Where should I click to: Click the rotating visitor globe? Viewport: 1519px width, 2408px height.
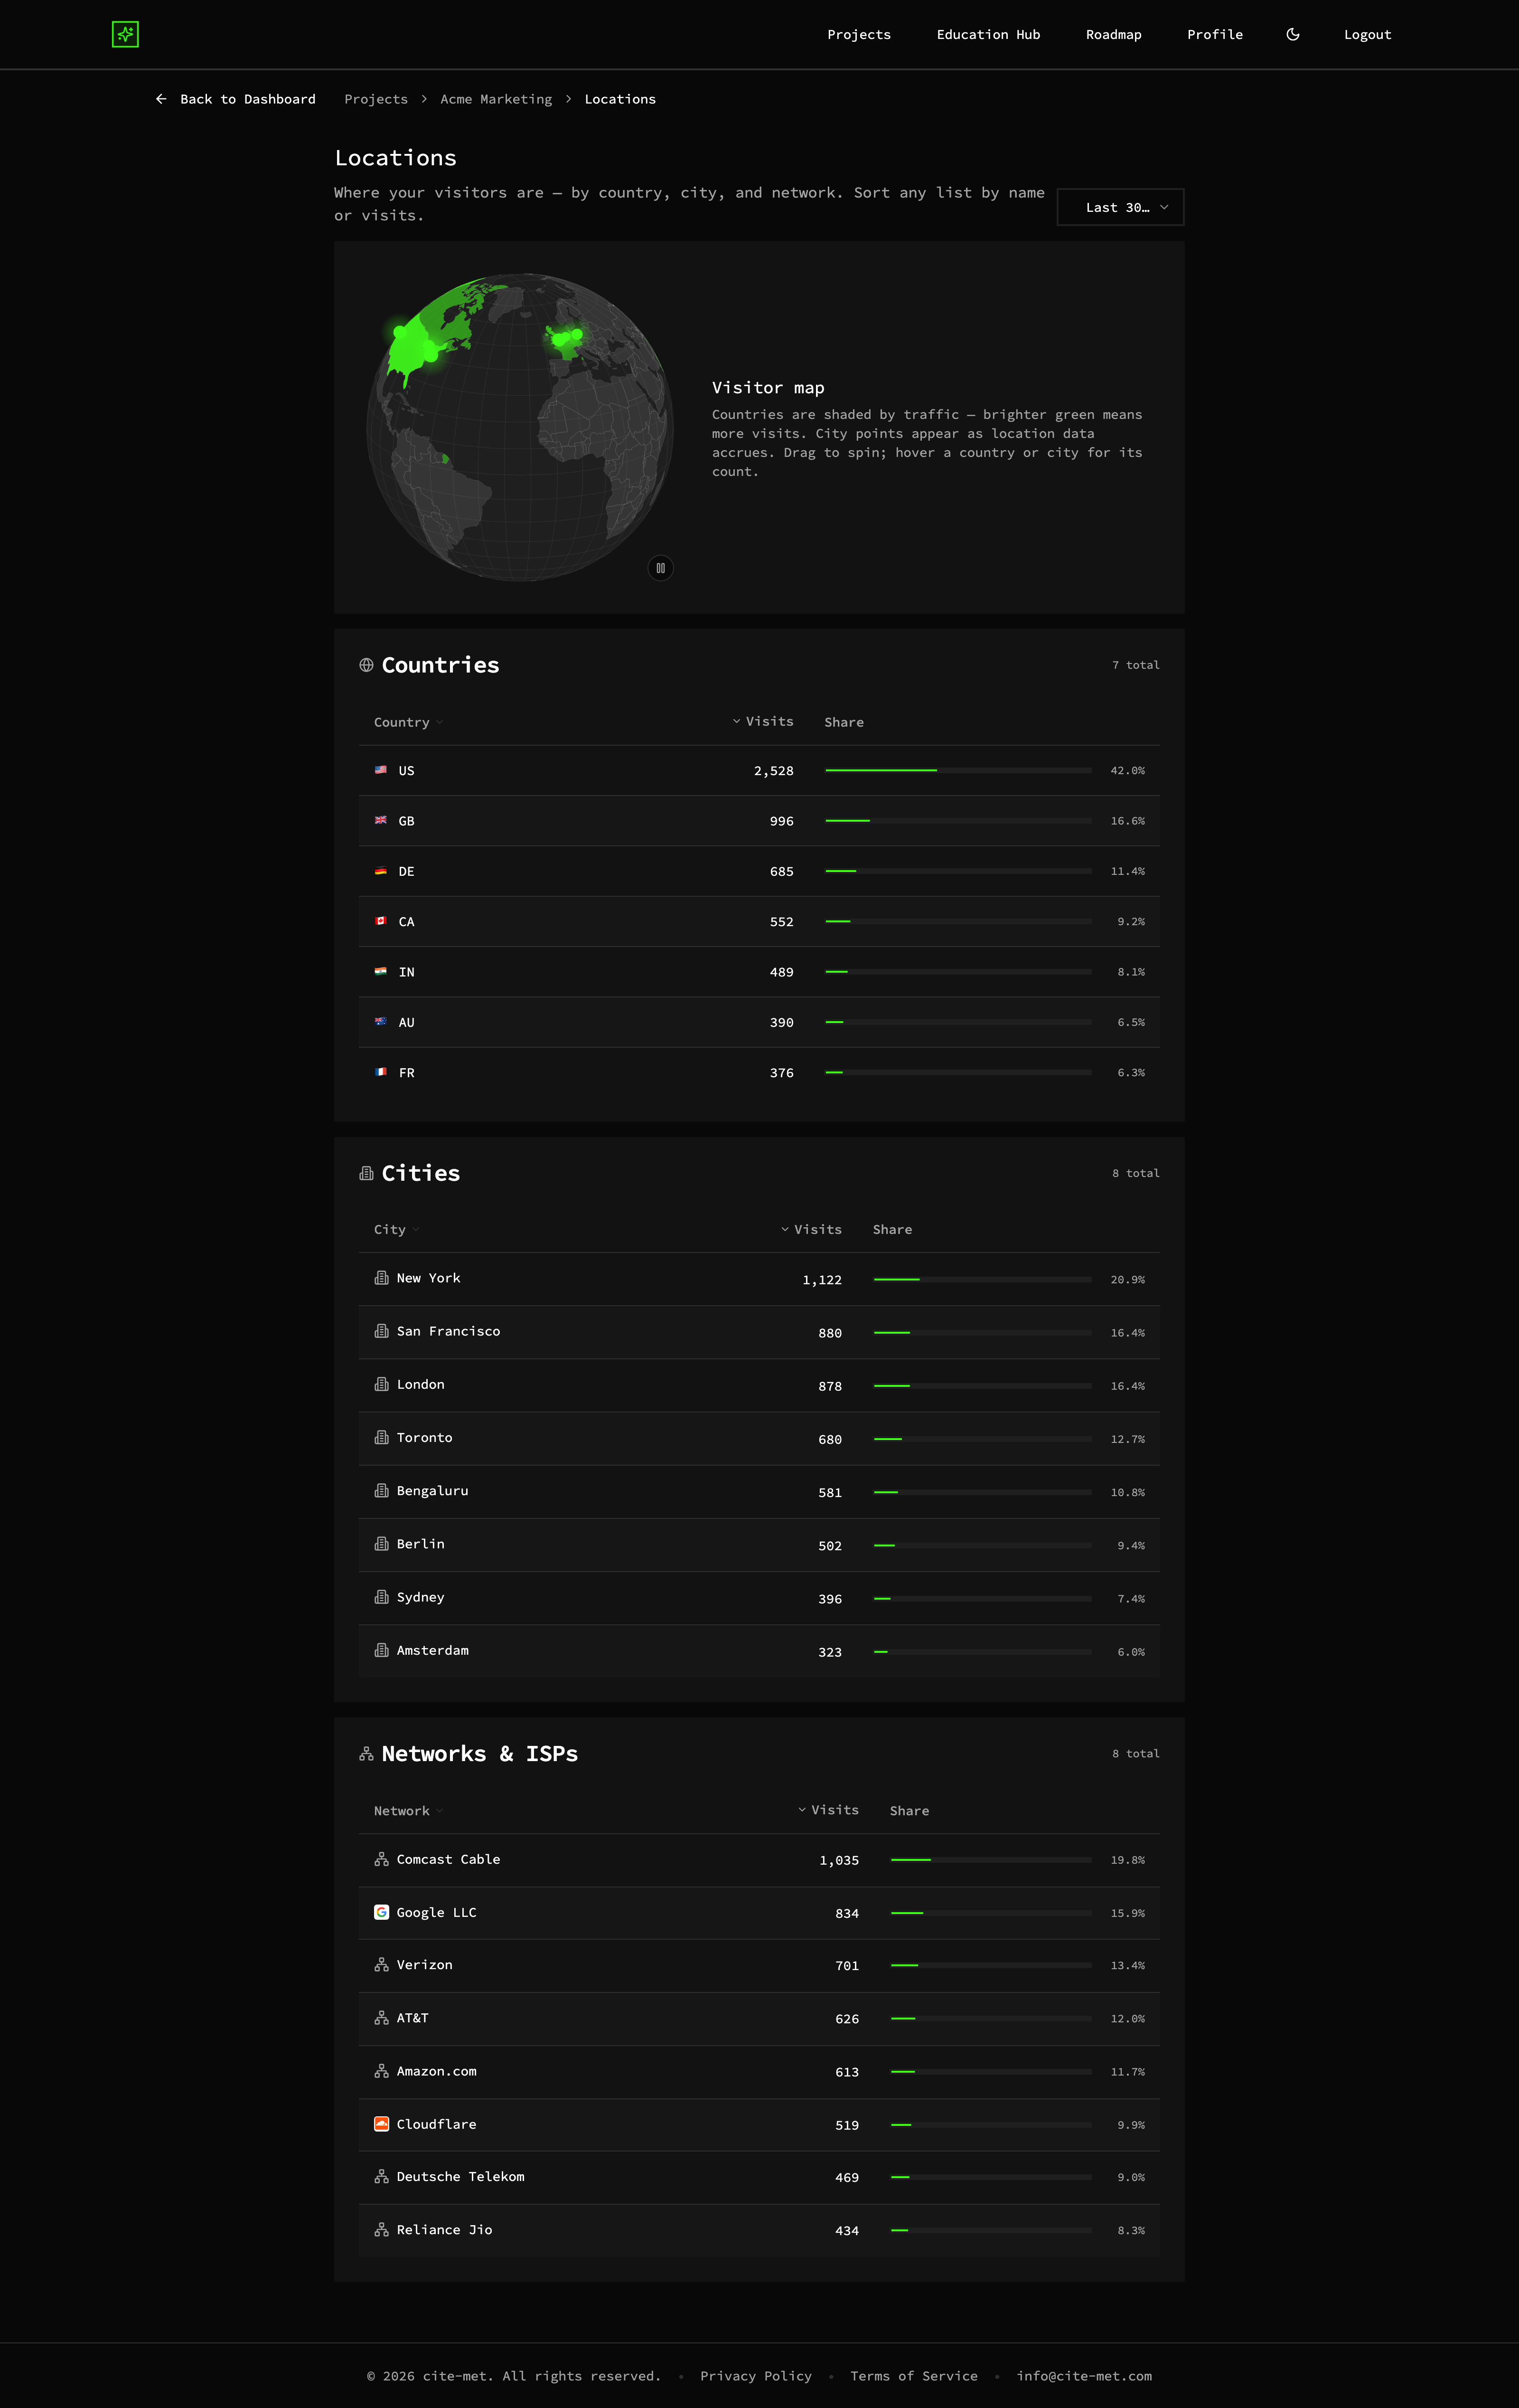(x=521, y=427)
